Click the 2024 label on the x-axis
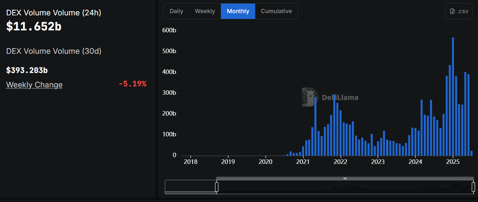 pos(415,162)
